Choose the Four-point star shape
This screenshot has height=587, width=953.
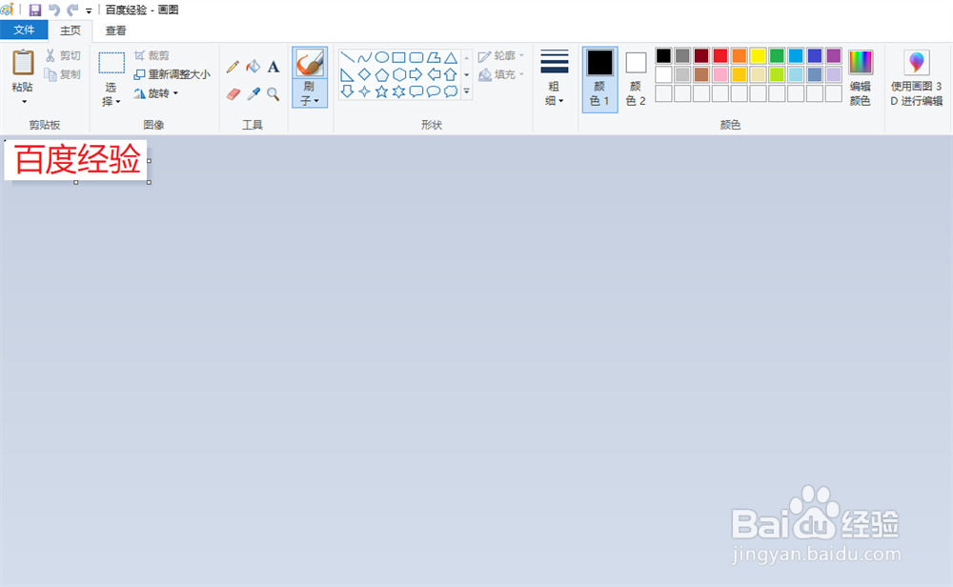point(364,91)
